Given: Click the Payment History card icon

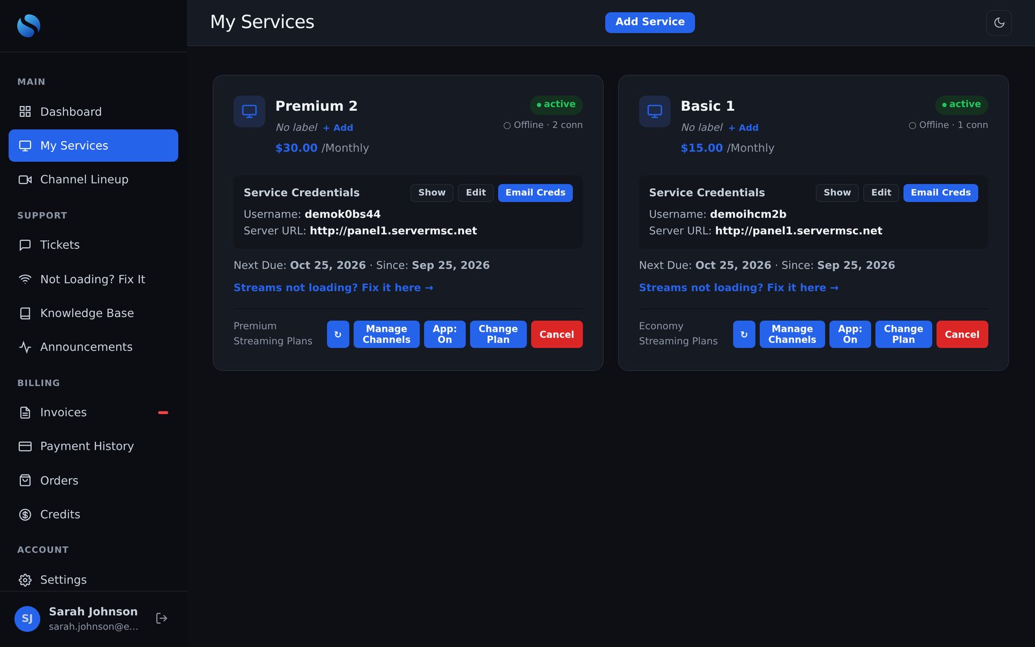Looking at the screenshot, I should (x=25, y=446).
